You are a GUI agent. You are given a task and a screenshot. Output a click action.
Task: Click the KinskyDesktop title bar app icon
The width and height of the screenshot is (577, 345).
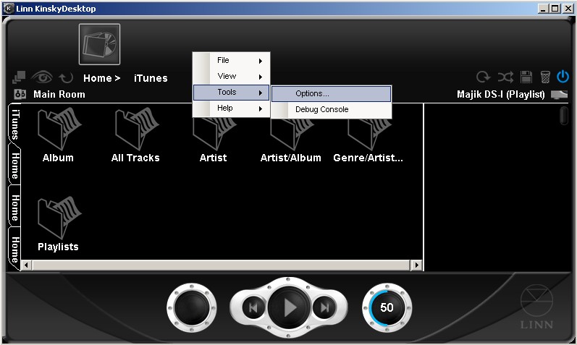pyautogui.click(x=9, y=8)
